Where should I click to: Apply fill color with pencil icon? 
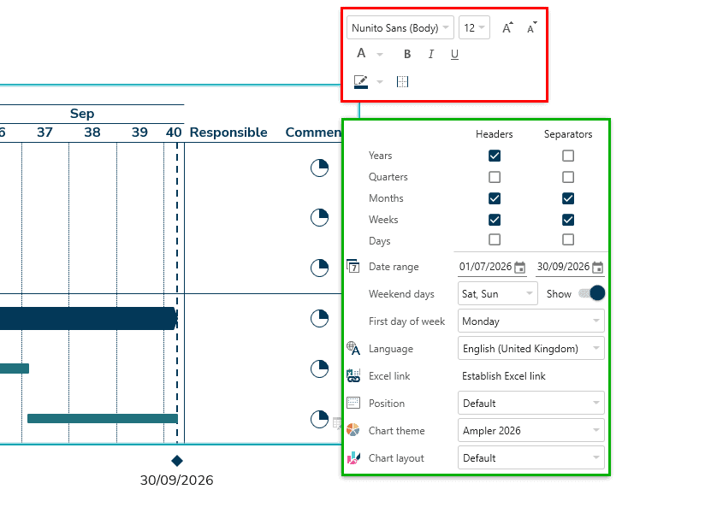pos(361,82)
